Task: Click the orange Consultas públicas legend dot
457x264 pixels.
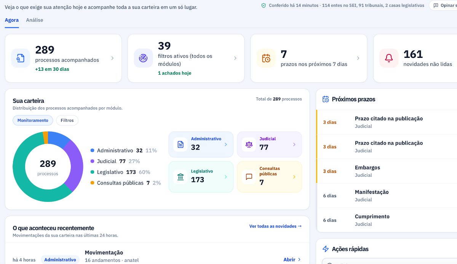Action: click(92, 183)
